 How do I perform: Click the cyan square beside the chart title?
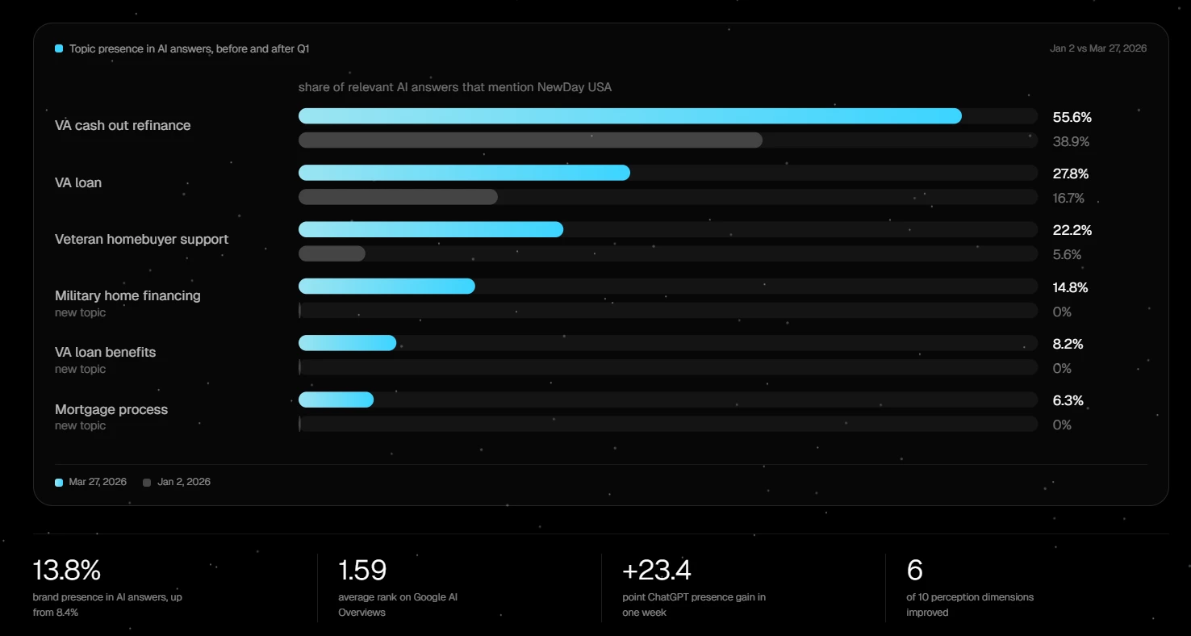[x=59, y=48]
